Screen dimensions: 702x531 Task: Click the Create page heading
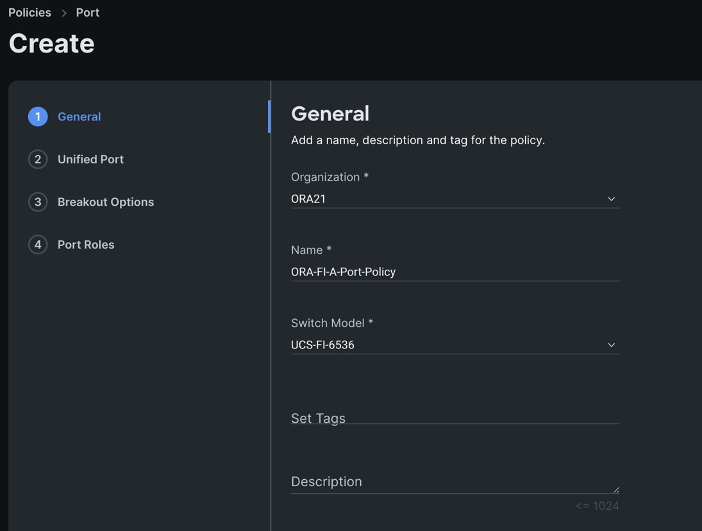[52, 44]
